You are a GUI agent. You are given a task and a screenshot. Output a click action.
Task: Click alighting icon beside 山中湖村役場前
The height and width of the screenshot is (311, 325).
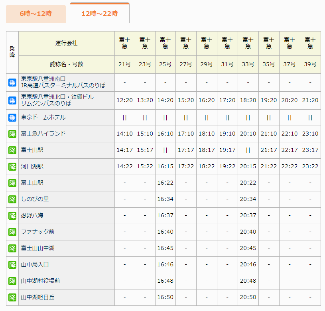[x=12, y=281]
